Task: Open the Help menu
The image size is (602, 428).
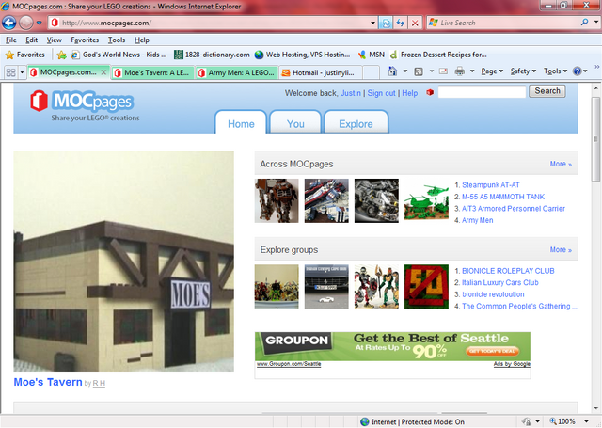Action: click(x=142, y=40)
